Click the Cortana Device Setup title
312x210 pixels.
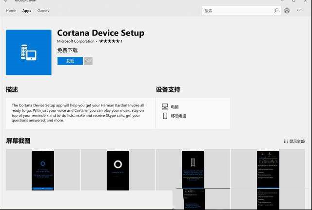pos(101,33)
